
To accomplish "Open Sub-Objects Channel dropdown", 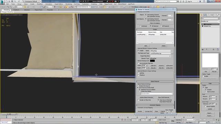I will [x=170, y=20].
